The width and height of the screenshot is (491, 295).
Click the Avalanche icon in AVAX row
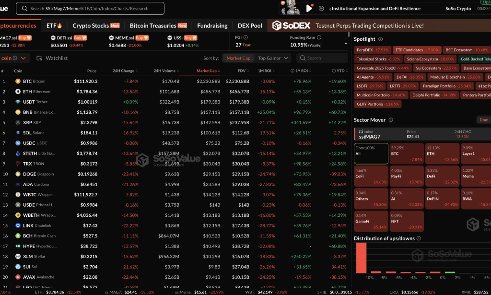pos(18,277)
